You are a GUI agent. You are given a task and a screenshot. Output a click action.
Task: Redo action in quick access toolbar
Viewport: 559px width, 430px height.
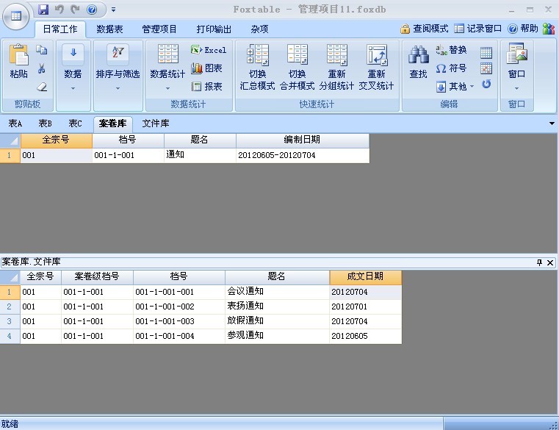(75, 10)
